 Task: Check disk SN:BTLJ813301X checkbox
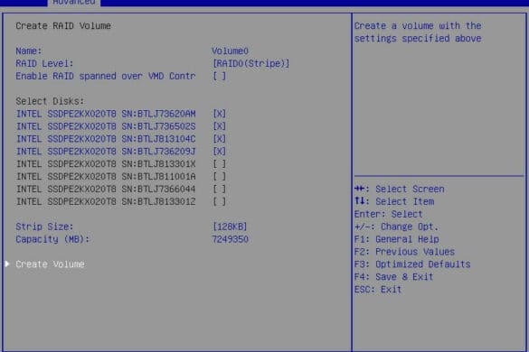(220, 164)
